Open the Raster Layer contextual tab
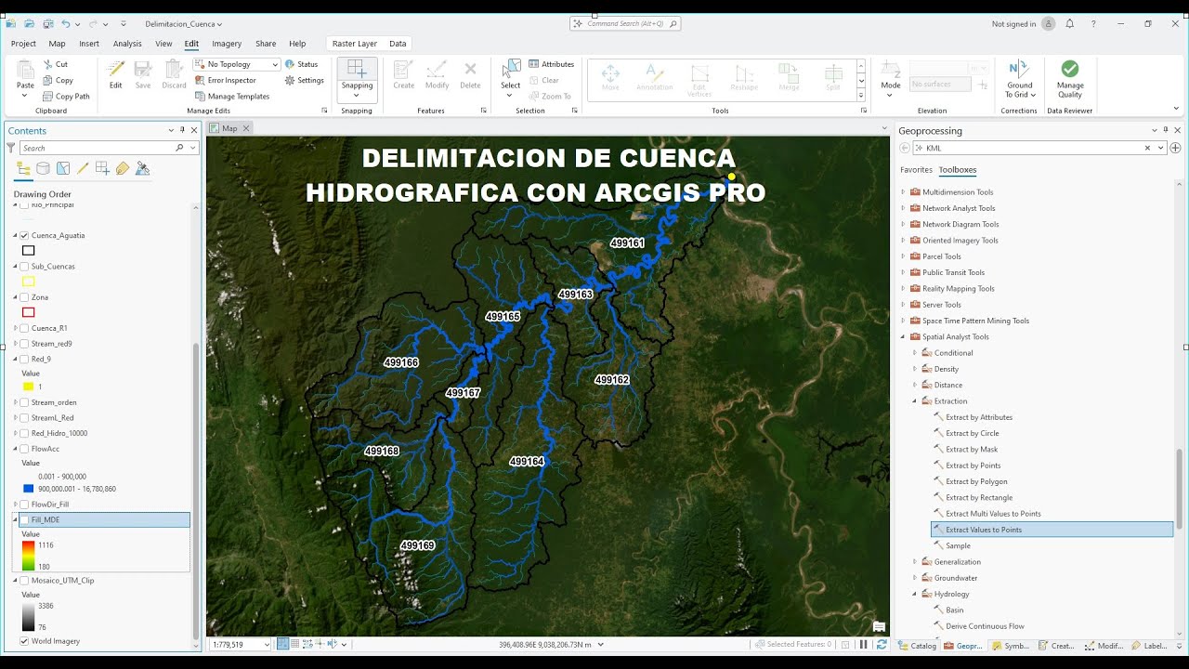 355,44
